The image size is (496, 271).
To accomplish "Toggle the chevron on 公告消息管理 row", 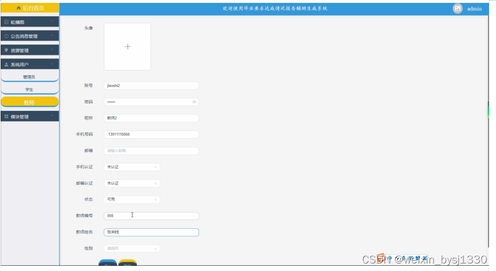I will [52, 36].
